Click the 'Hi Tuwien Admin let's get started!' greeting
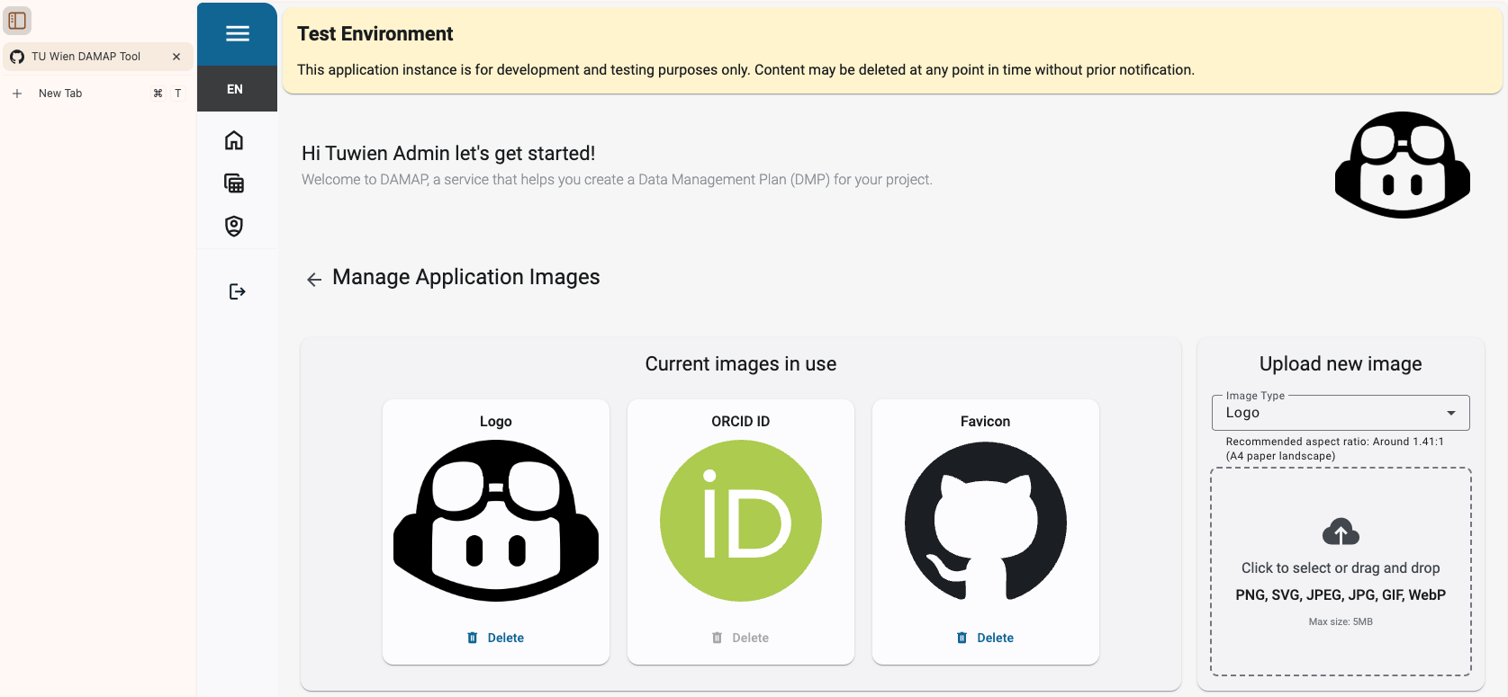 click(448, 154)
